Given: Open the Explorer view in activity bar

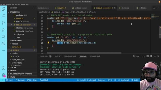Looking at the screenshot, I should pyautogui.click(x=3, y=9).
